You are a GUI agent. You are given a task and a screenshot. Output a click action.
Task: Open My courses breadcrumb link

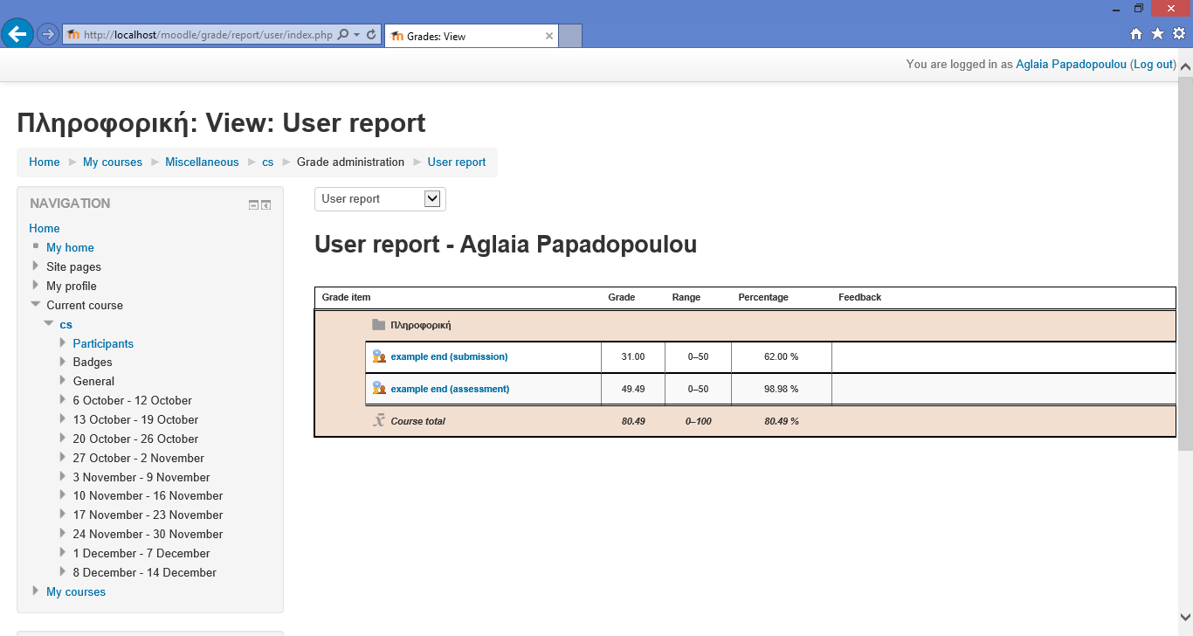coord(113,162)
